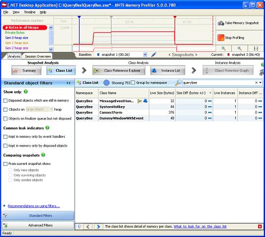
Task: Open the search box history dropdown arrow
Action: tap(261, 83)
